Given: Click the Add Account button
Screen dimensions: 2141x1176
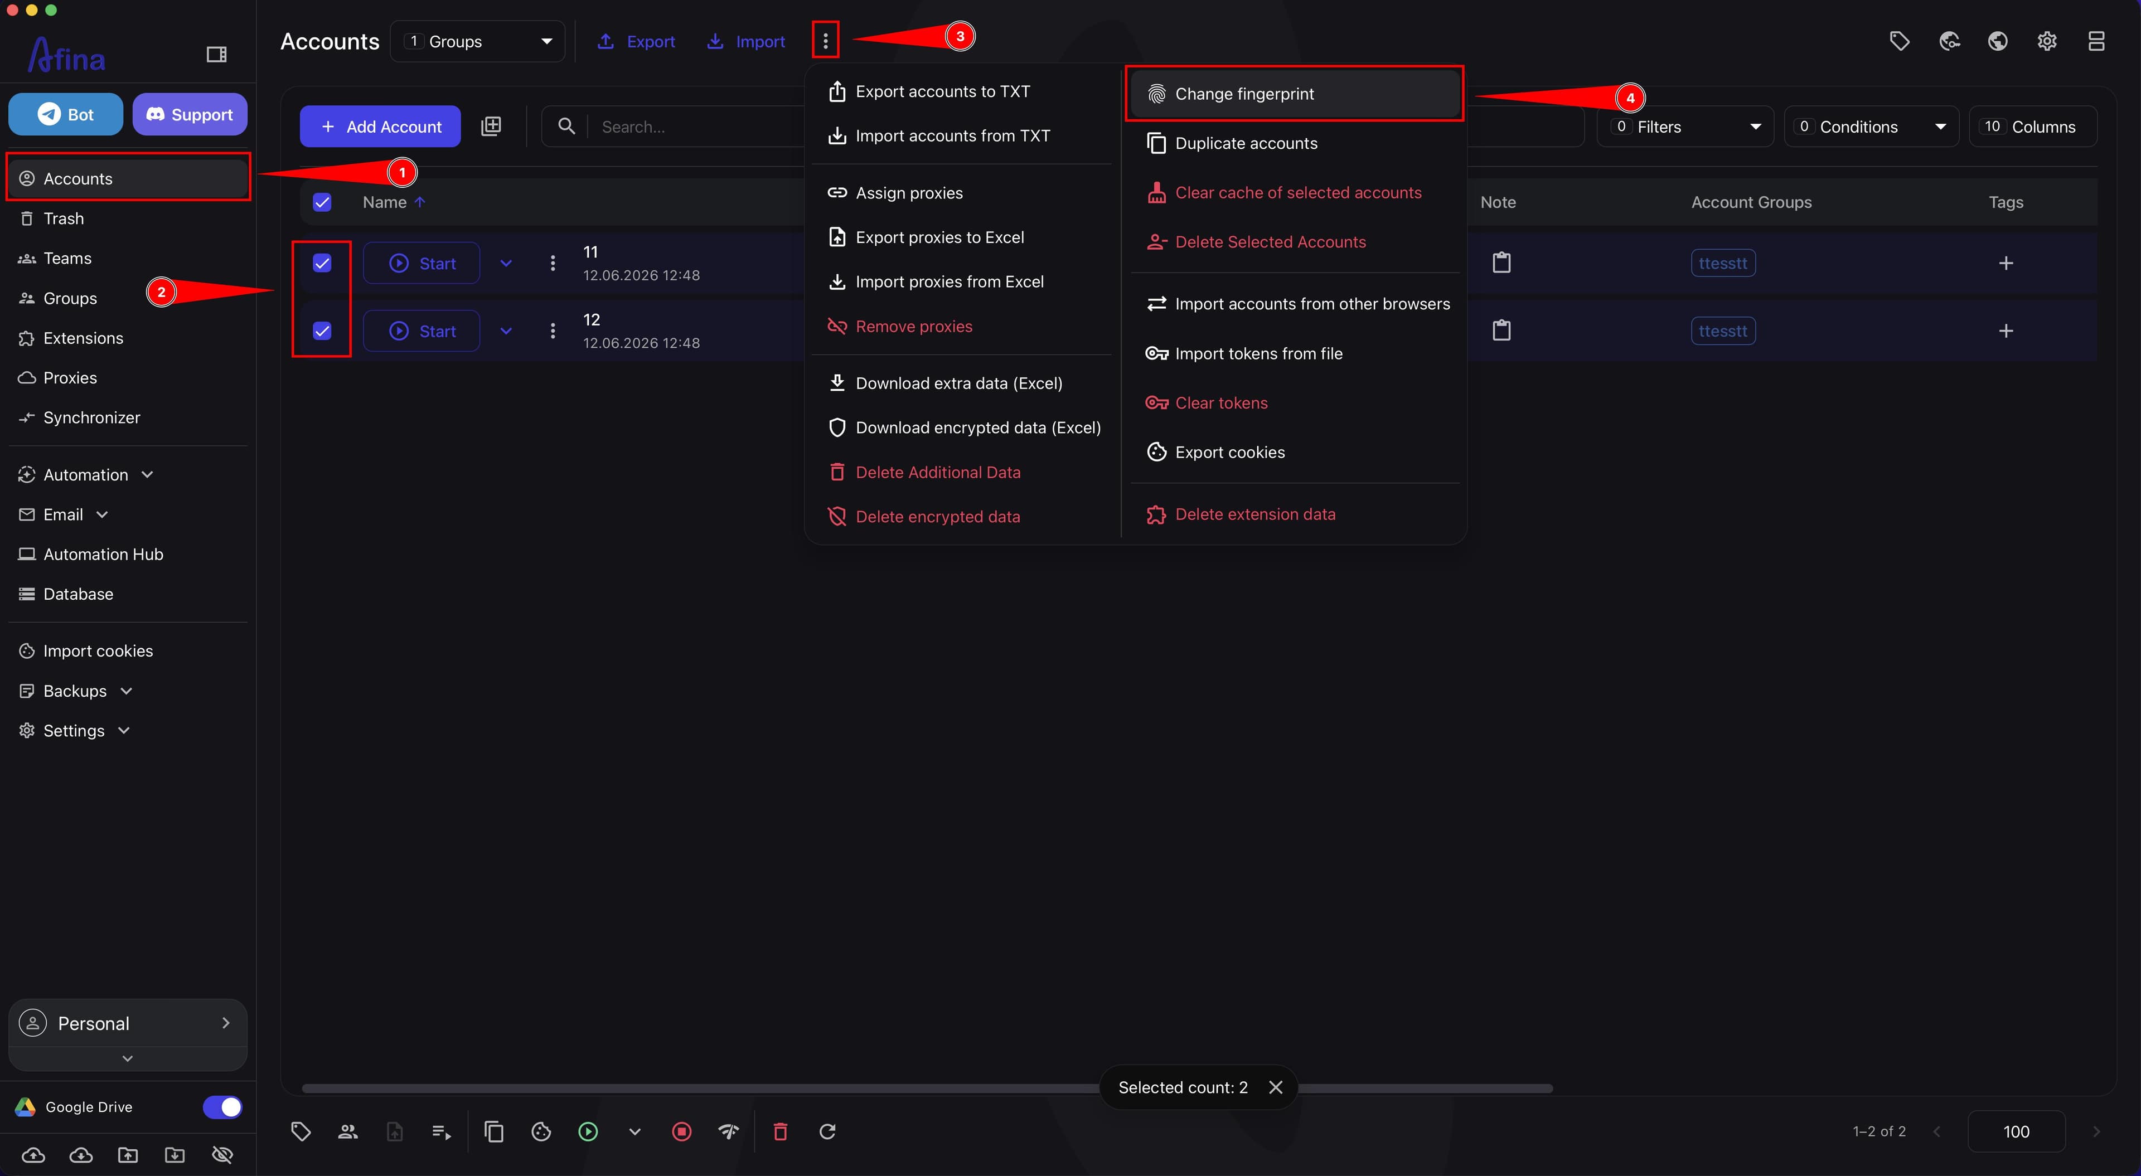Looking at the screenshot, I should click(380, 127).
